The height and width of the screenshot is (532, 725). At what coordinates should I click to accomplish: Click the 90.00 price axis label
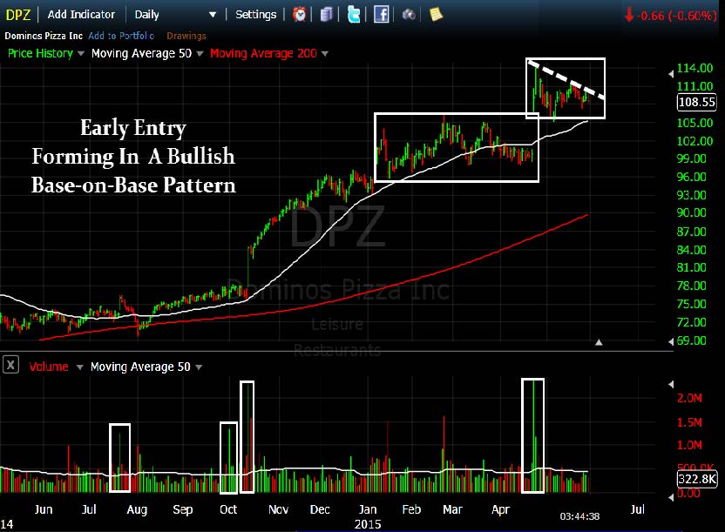pos(691,213)
